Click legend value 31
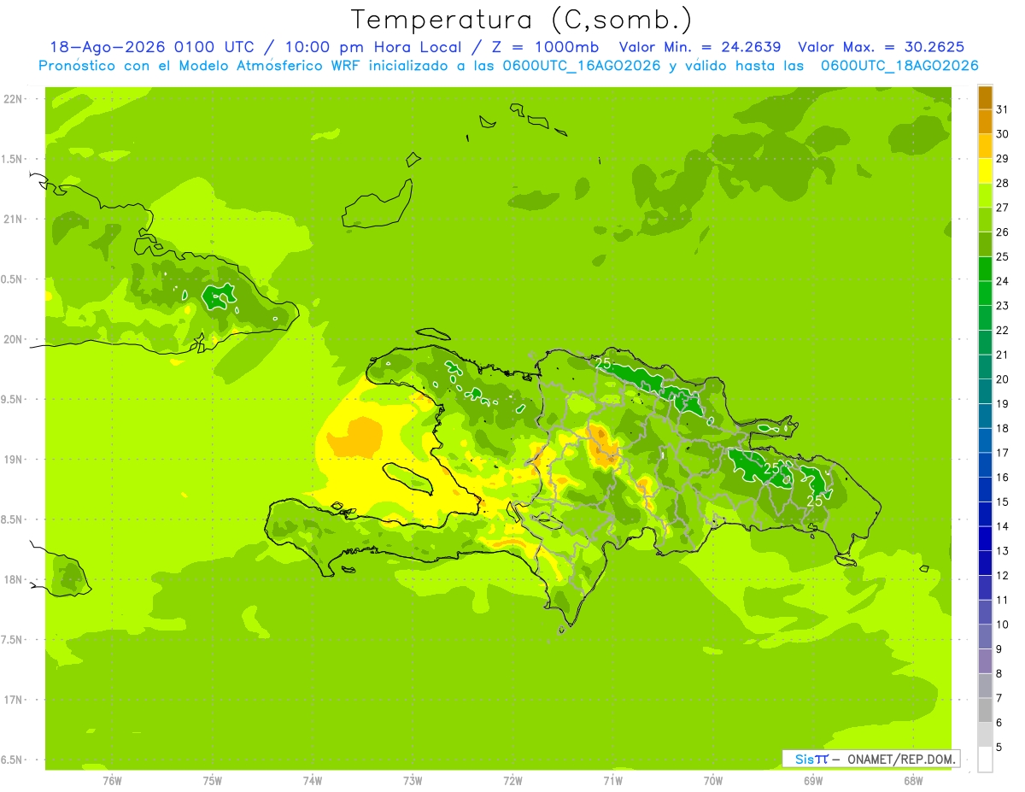The width and height of the screenshot is (1025, 792). [x=1003, y=109]
